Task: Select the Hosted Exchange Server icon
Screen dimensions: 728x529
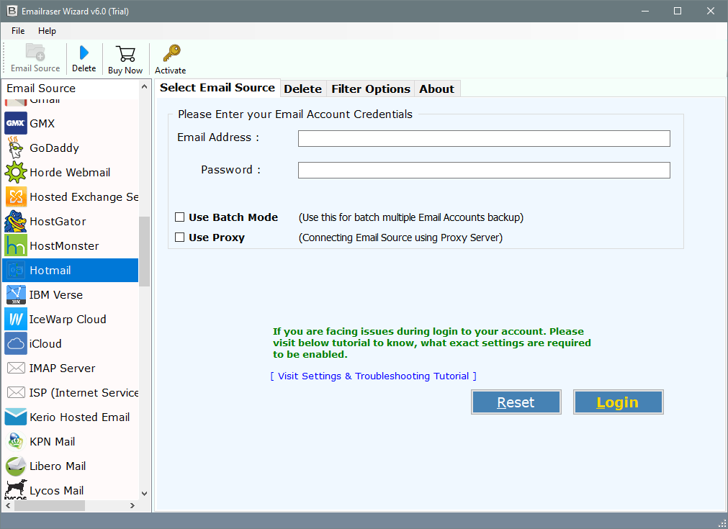Action: click(x=16, y=196)
